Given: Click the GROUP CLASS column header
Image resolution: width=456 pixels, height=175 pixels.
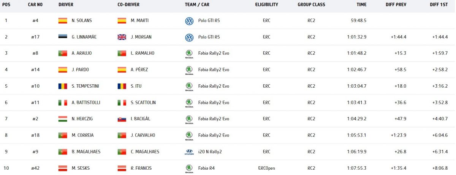Looking at the screenshot, I should 311,5.
